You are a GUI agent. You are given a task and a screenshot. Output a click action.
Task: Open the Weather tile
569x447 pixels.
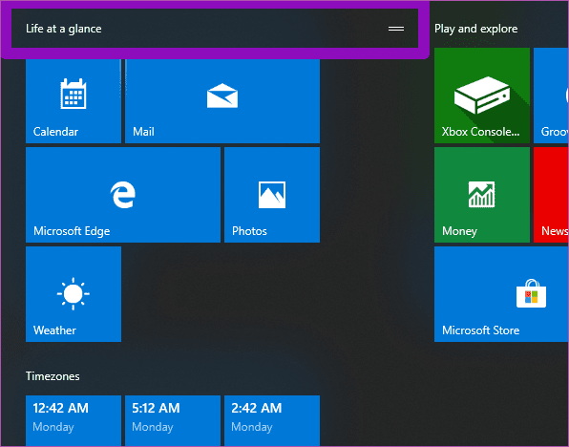coord(74,294)
